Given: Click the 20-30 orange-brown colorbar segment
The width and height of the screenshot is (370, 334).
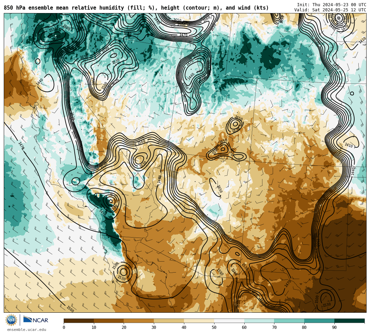Looking at the screenshot, I should pyautogui.click(x=139, y=321).
